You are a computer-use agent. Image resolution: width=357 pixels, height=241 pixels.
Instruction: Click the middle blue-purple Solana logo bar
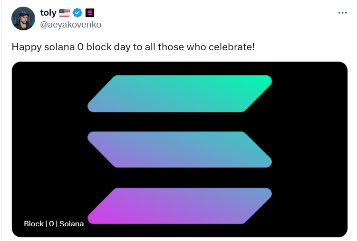[x=180, y=150]
